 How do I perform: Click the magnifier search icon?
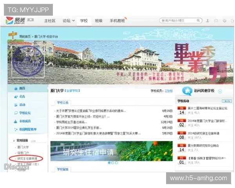point(198,20)
